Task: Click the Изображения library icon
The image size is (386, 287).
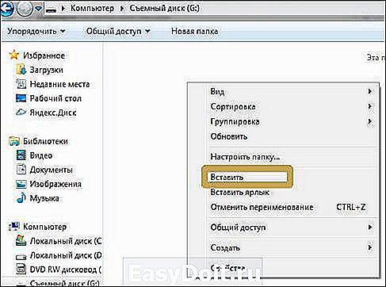Action: tap(21, 184)
